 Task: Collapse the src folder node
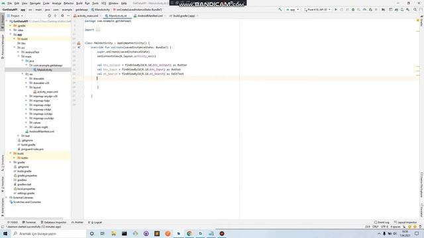15,48
